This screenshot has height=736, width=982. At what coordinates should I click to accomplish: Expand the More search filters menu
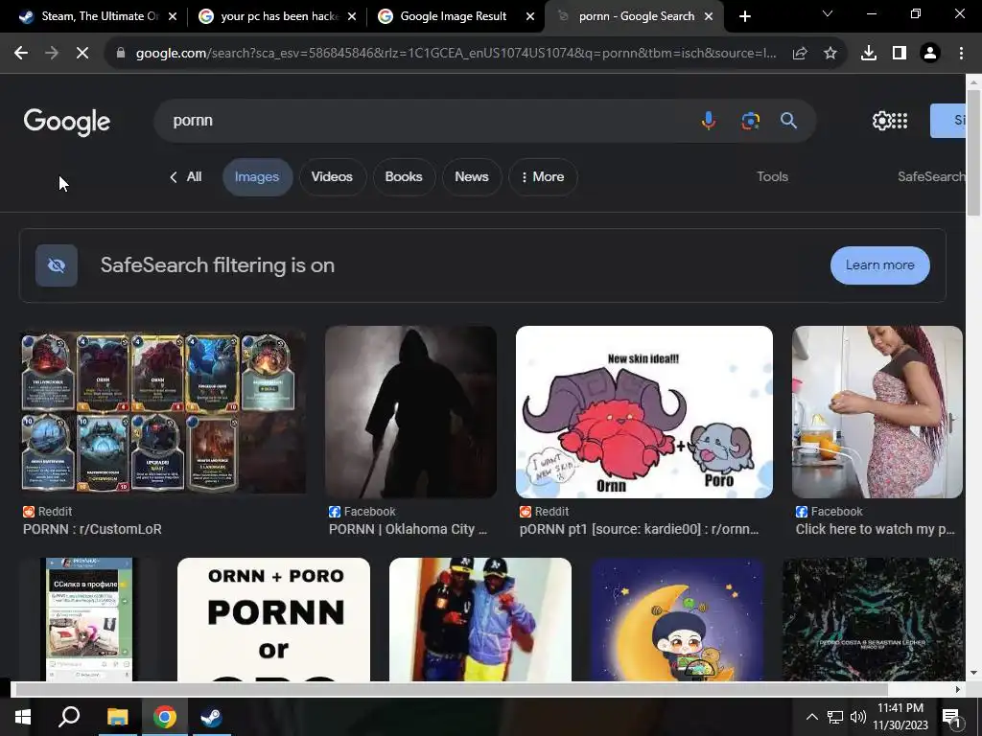click(x=543, y=177)
